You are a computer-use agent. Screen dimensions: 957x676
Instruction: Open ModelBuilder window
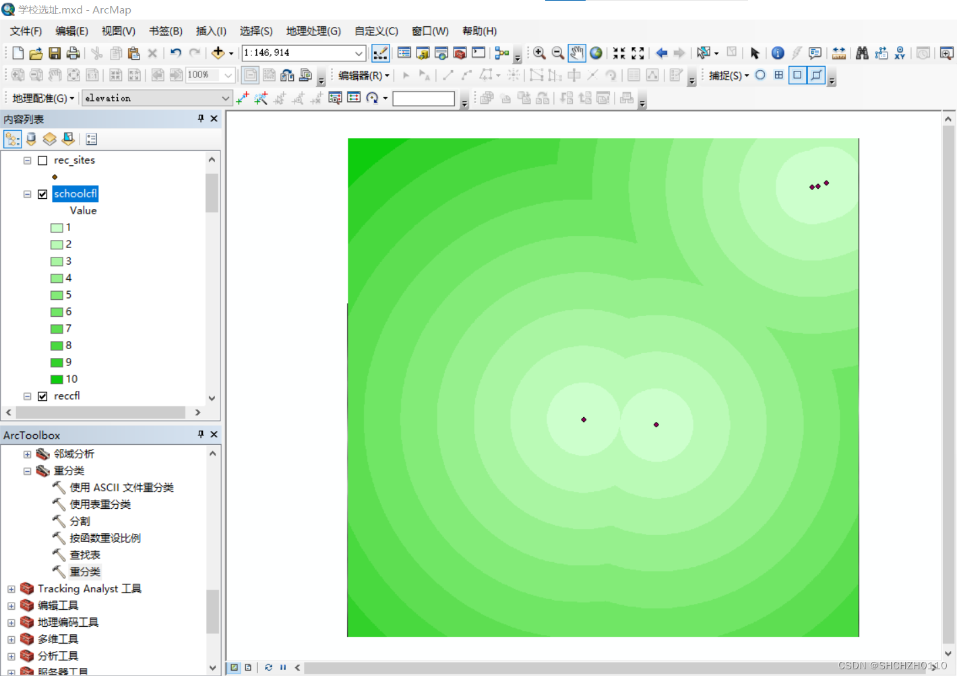click(501, 53)
